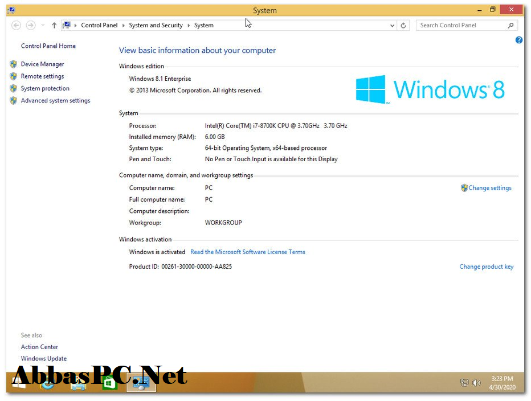This screenshot has height=401, width=531.
Task: Expand the chevron after Control Panel
Action: (x=123, y=26)
